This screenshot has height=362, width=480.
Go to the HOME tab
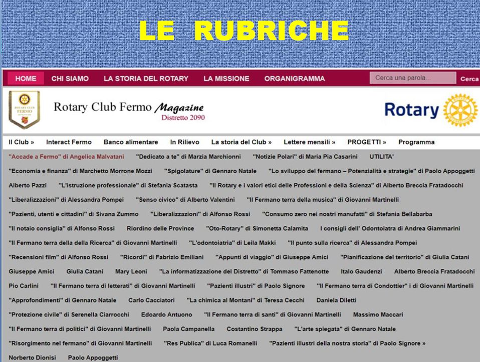tap(26, 79)
